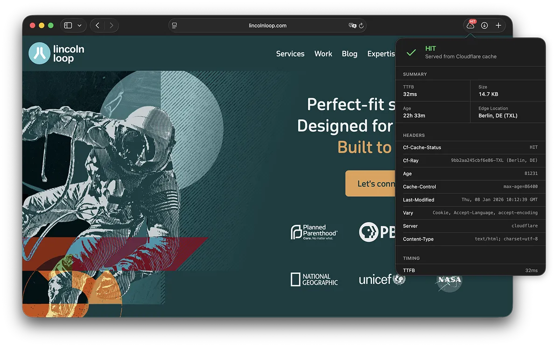Open the page reader menu icon in address bar
The image size is (560, 347).
click(175, 25)
